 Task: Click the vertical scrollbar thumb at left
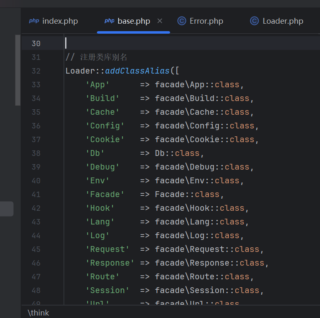17,70
